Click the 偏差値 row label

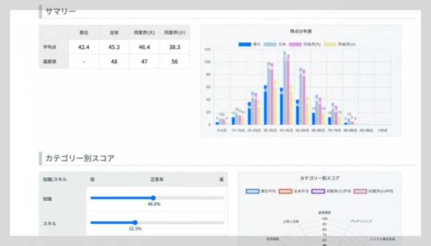coord(49,61)
